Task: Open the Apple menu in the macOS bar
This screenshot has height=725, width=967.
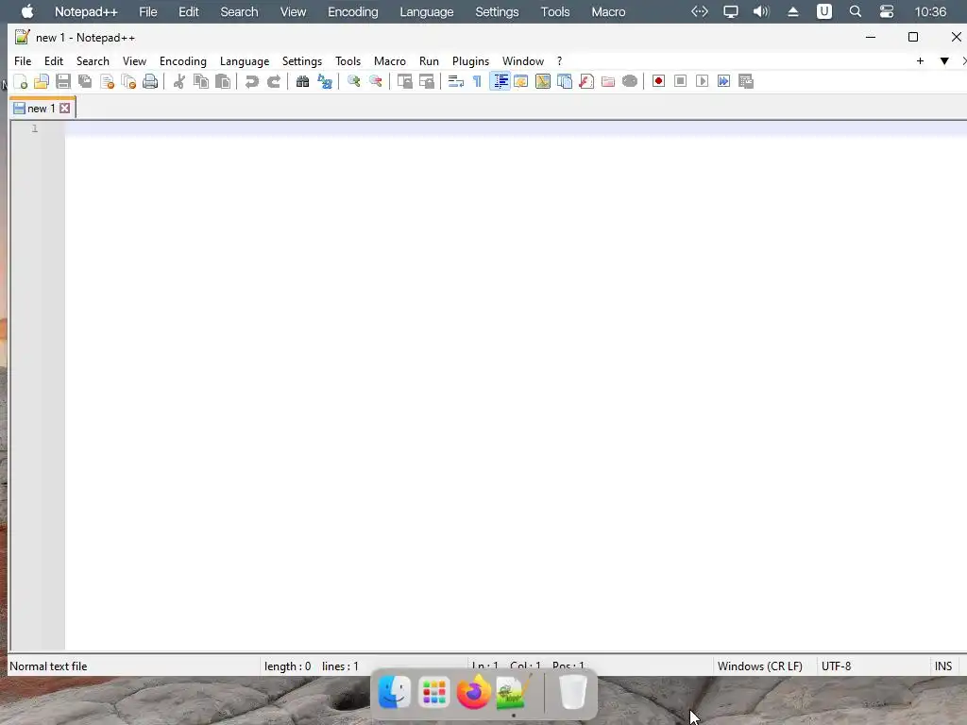Action: tap(27, 11)
